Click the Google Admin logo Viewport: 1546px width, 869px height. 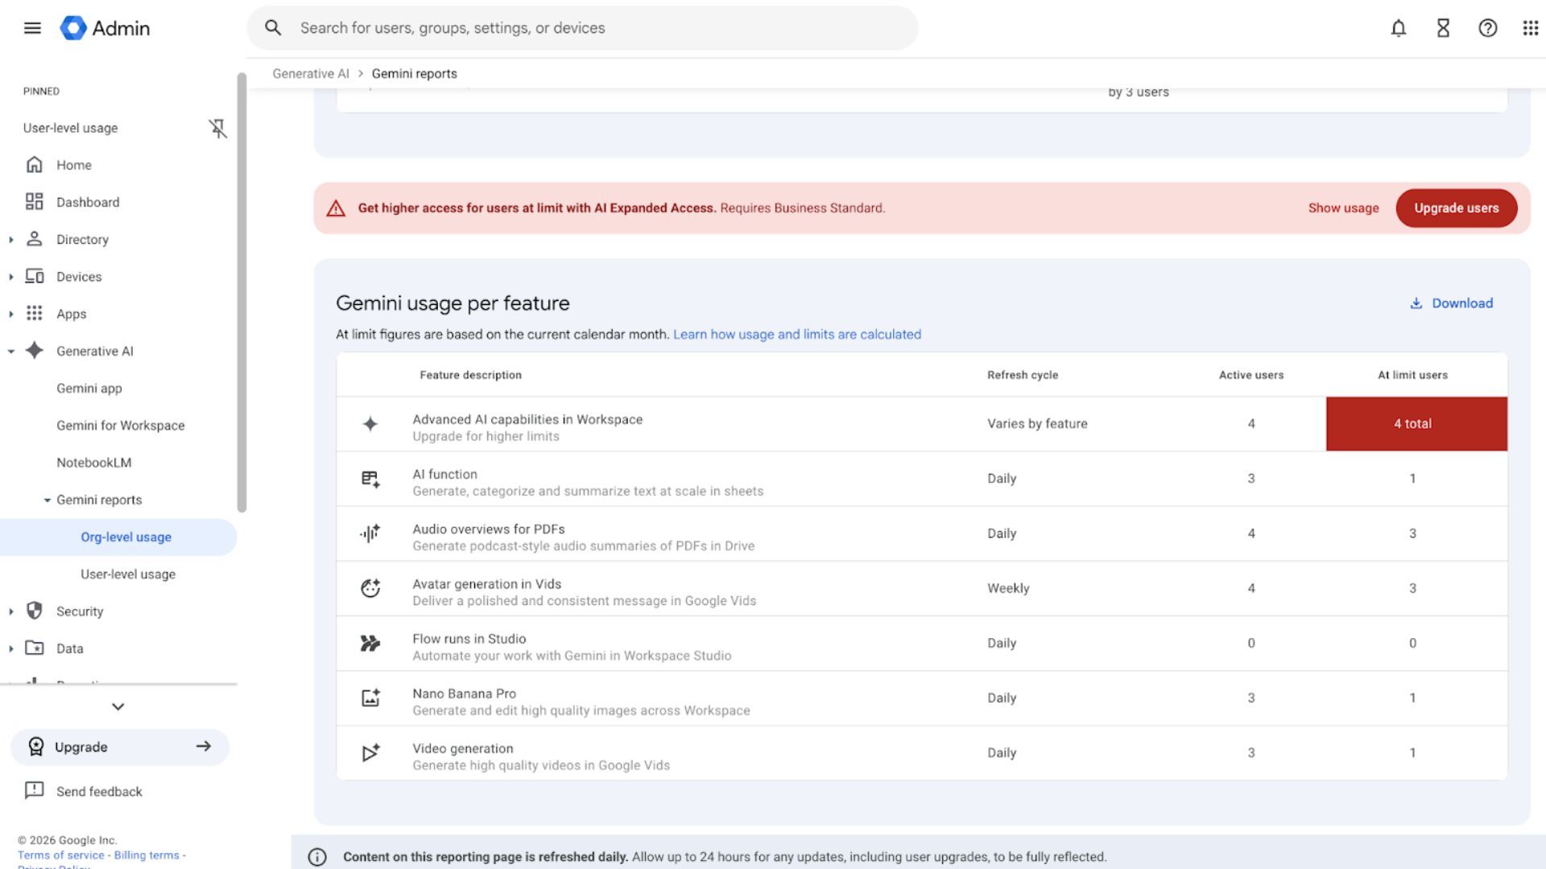(x=105, y=28)
